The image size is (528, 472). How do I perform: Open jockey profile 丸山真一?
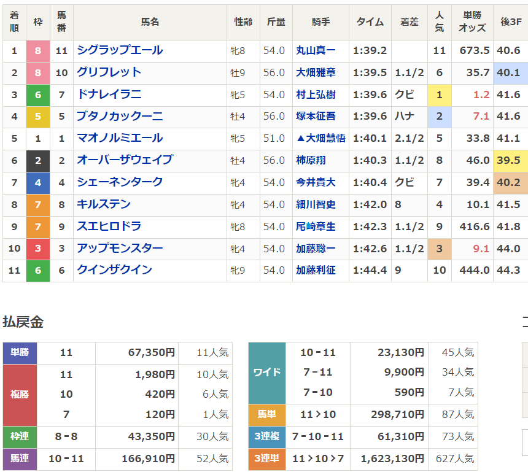coord(316,50)
